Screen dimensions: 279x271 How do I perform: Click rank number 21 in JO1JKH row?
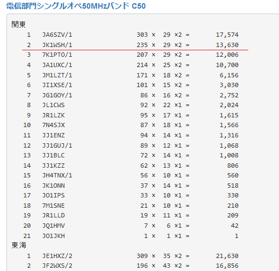[27, 236]
